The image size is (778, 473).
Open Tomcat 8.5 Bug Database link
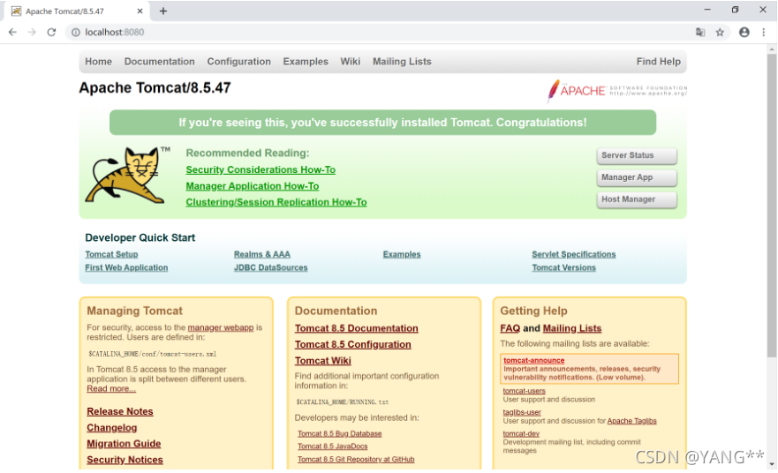[339, 434]
